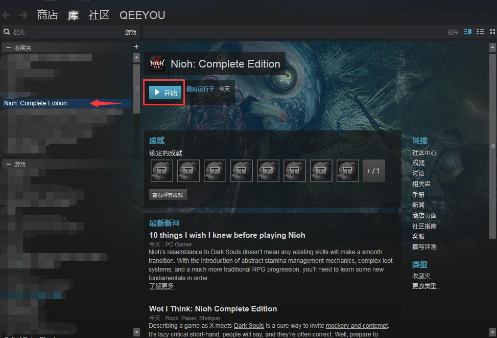Collapse the 游戏 games category
This screenshot has width=497, height=338.
point(9,164)
